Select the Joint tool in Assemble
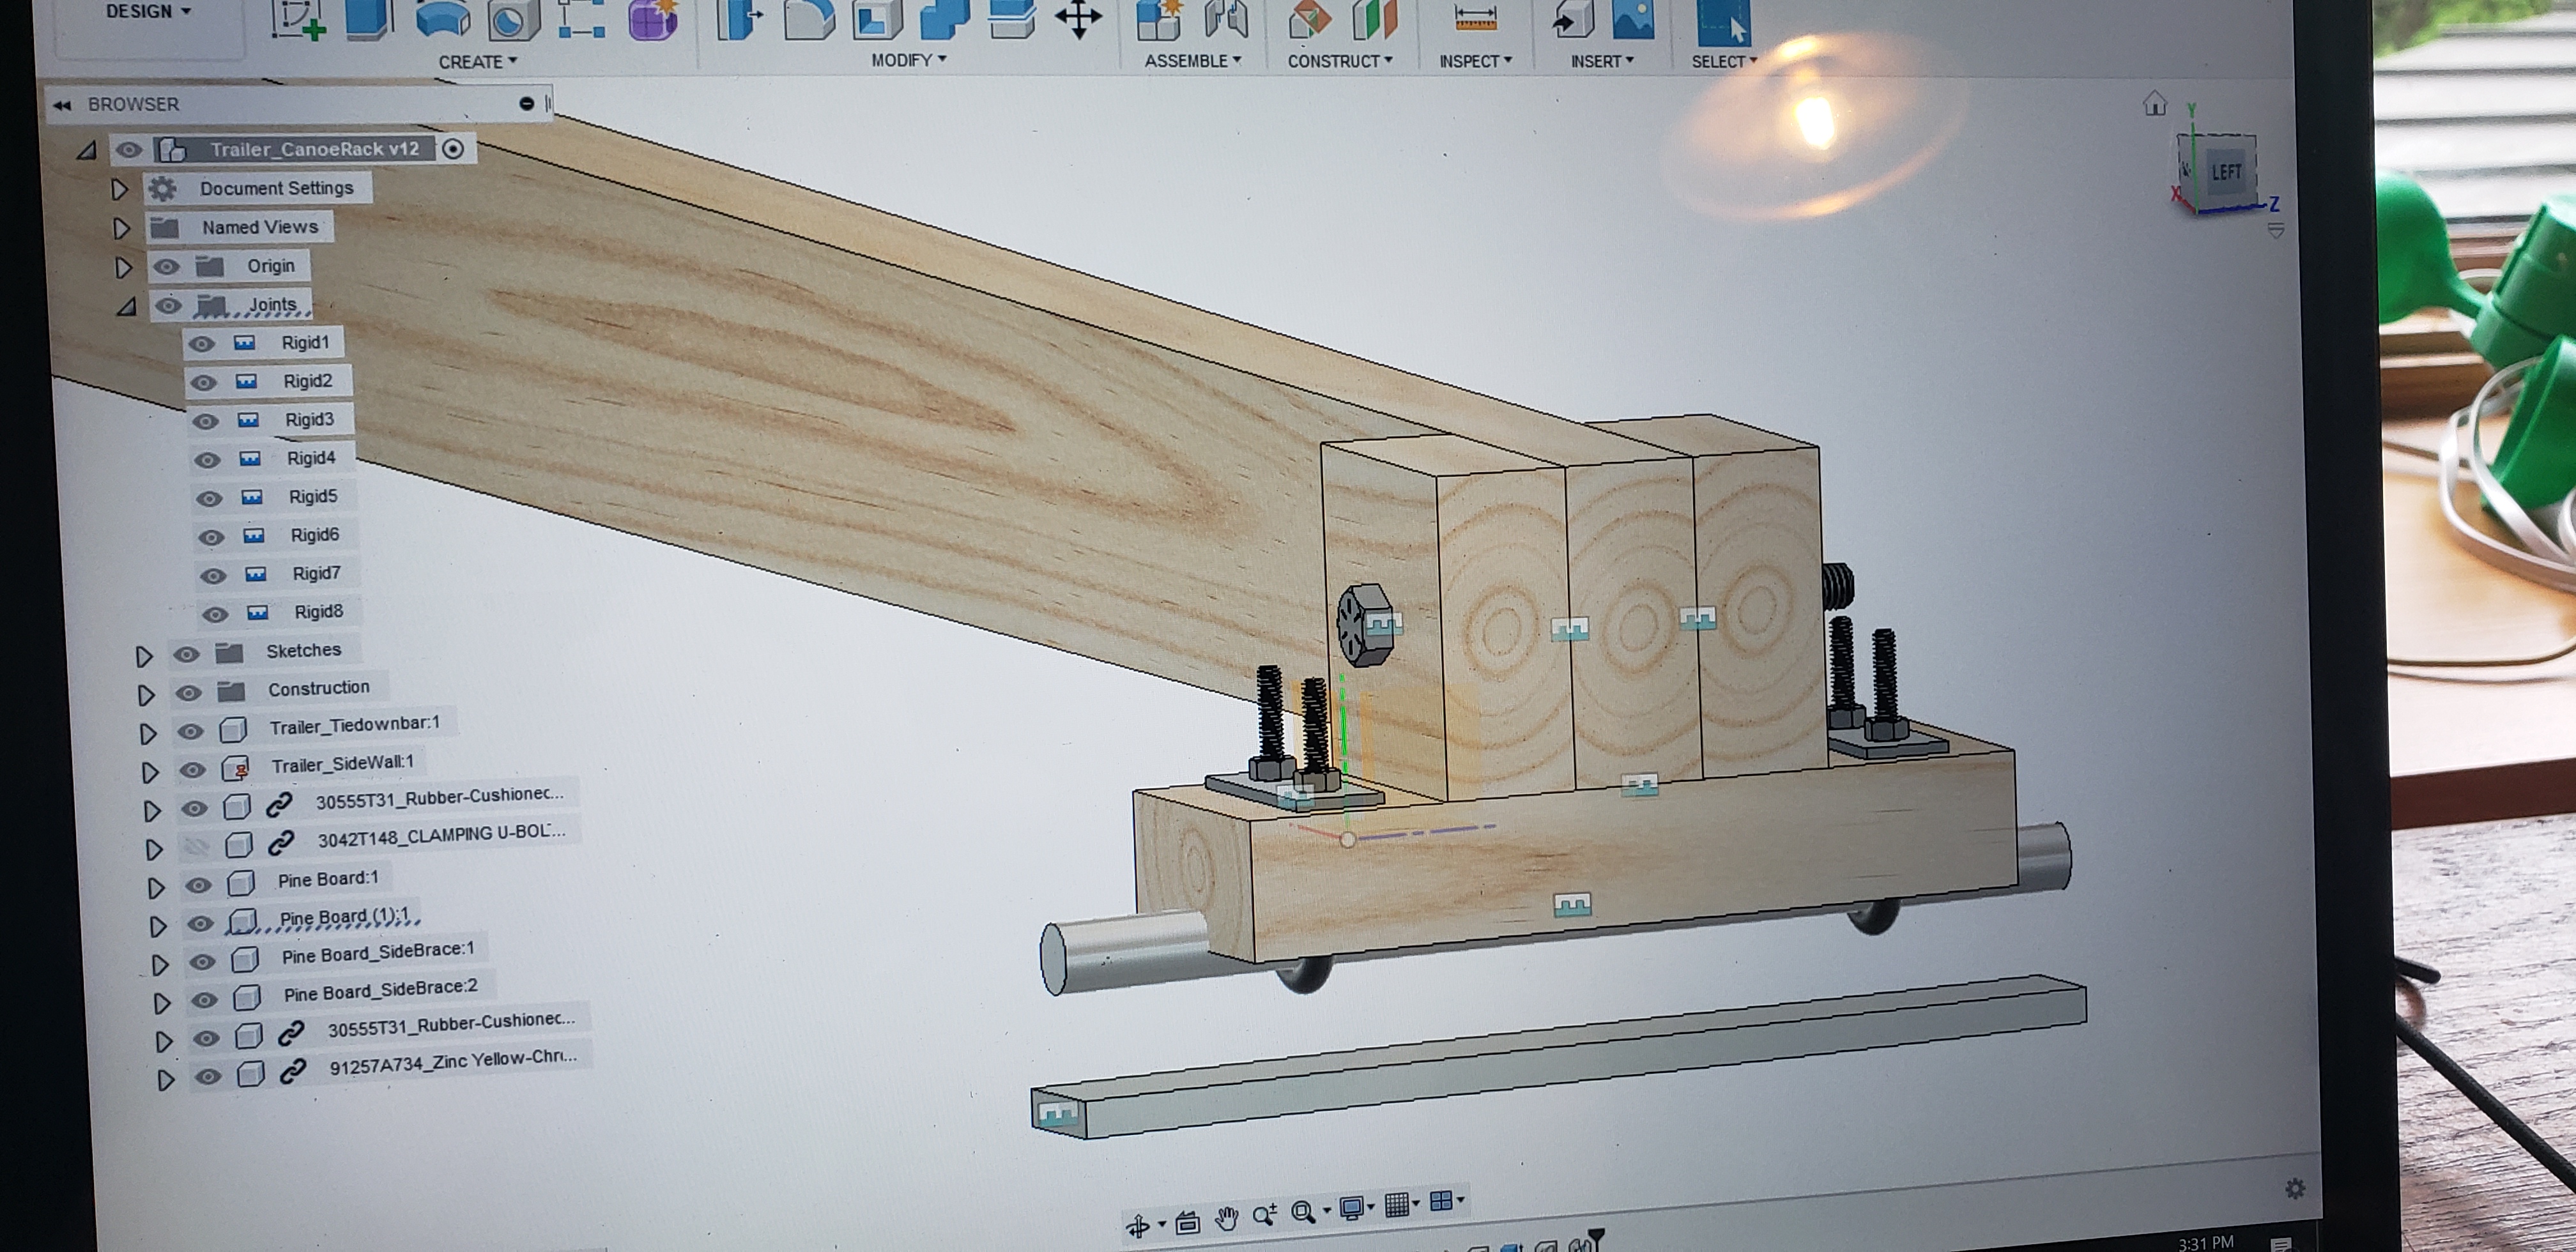This screenshot has width=2576, height=1252. click(1226, 20)
